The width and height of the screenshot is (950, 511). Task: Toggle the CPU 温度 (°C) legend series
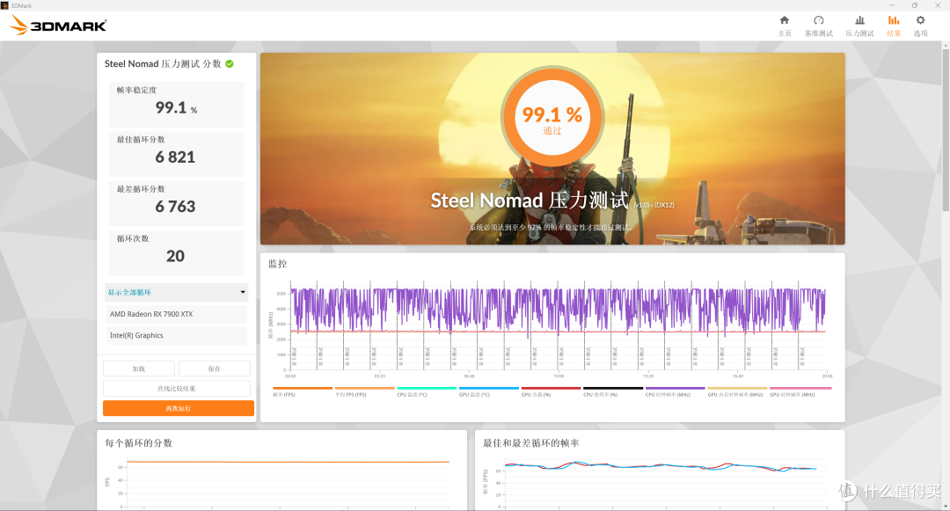point(427,391)
